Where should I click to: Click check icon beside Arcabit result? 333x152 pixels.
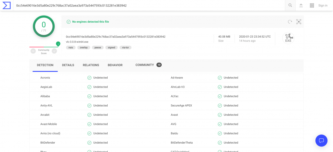[x=89, y=115]
